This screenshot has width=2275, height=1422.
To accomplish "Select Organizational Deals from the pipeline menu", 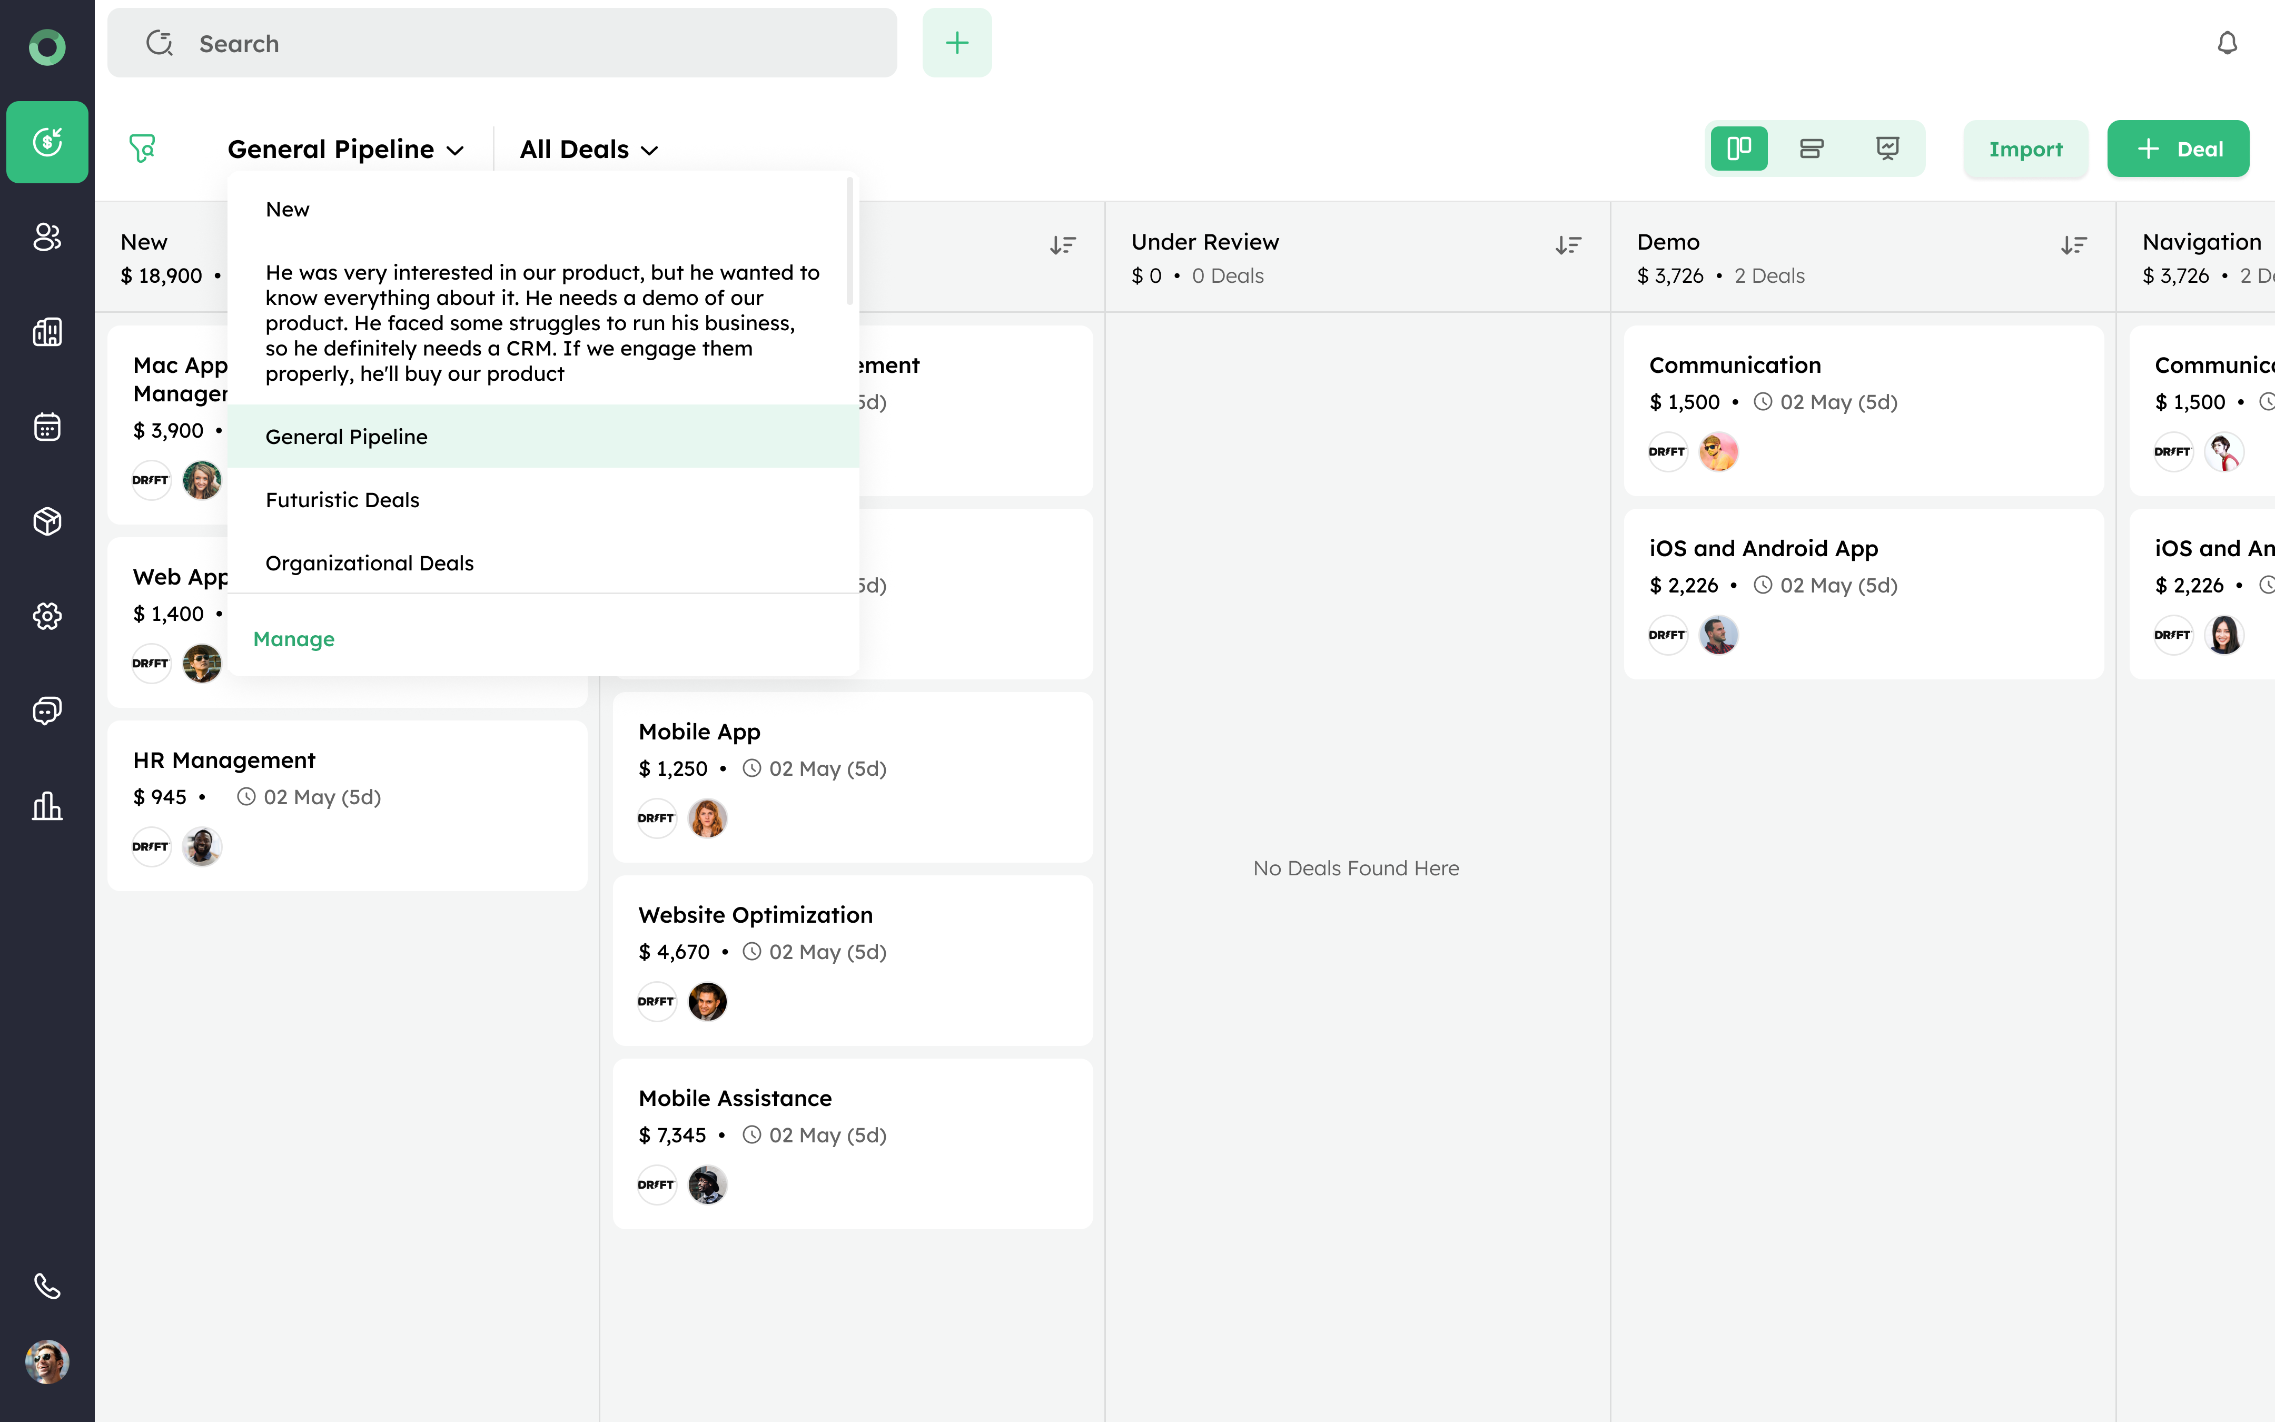I will [x=370, y=562].
